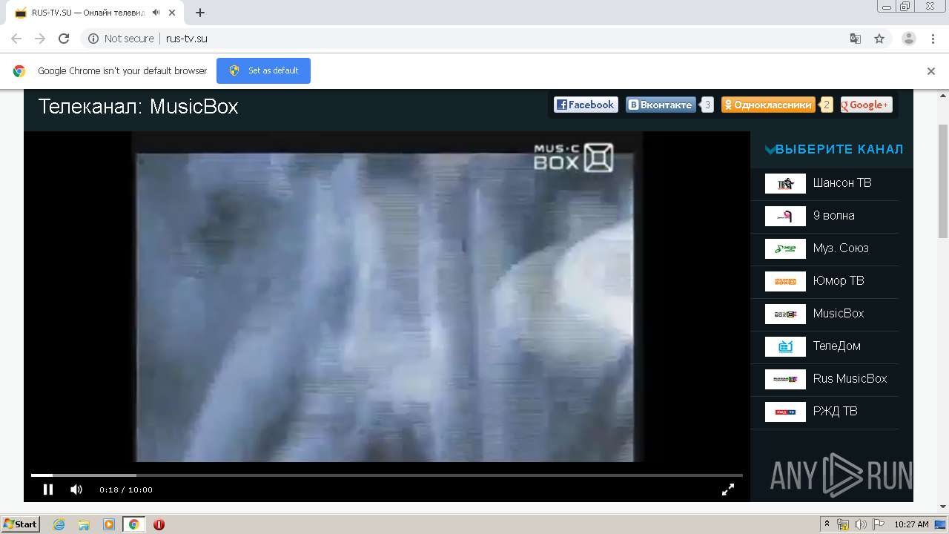Screen dimensions: 949x534
Task: Pause the MusicBox video stream
Action: pos(48,489)
